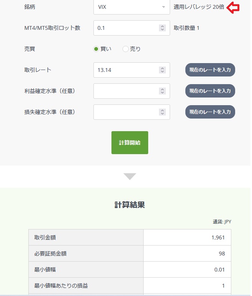Click the lot size input field
The width and height of the screenshot is (252, 296).
(x=126, y=28)
